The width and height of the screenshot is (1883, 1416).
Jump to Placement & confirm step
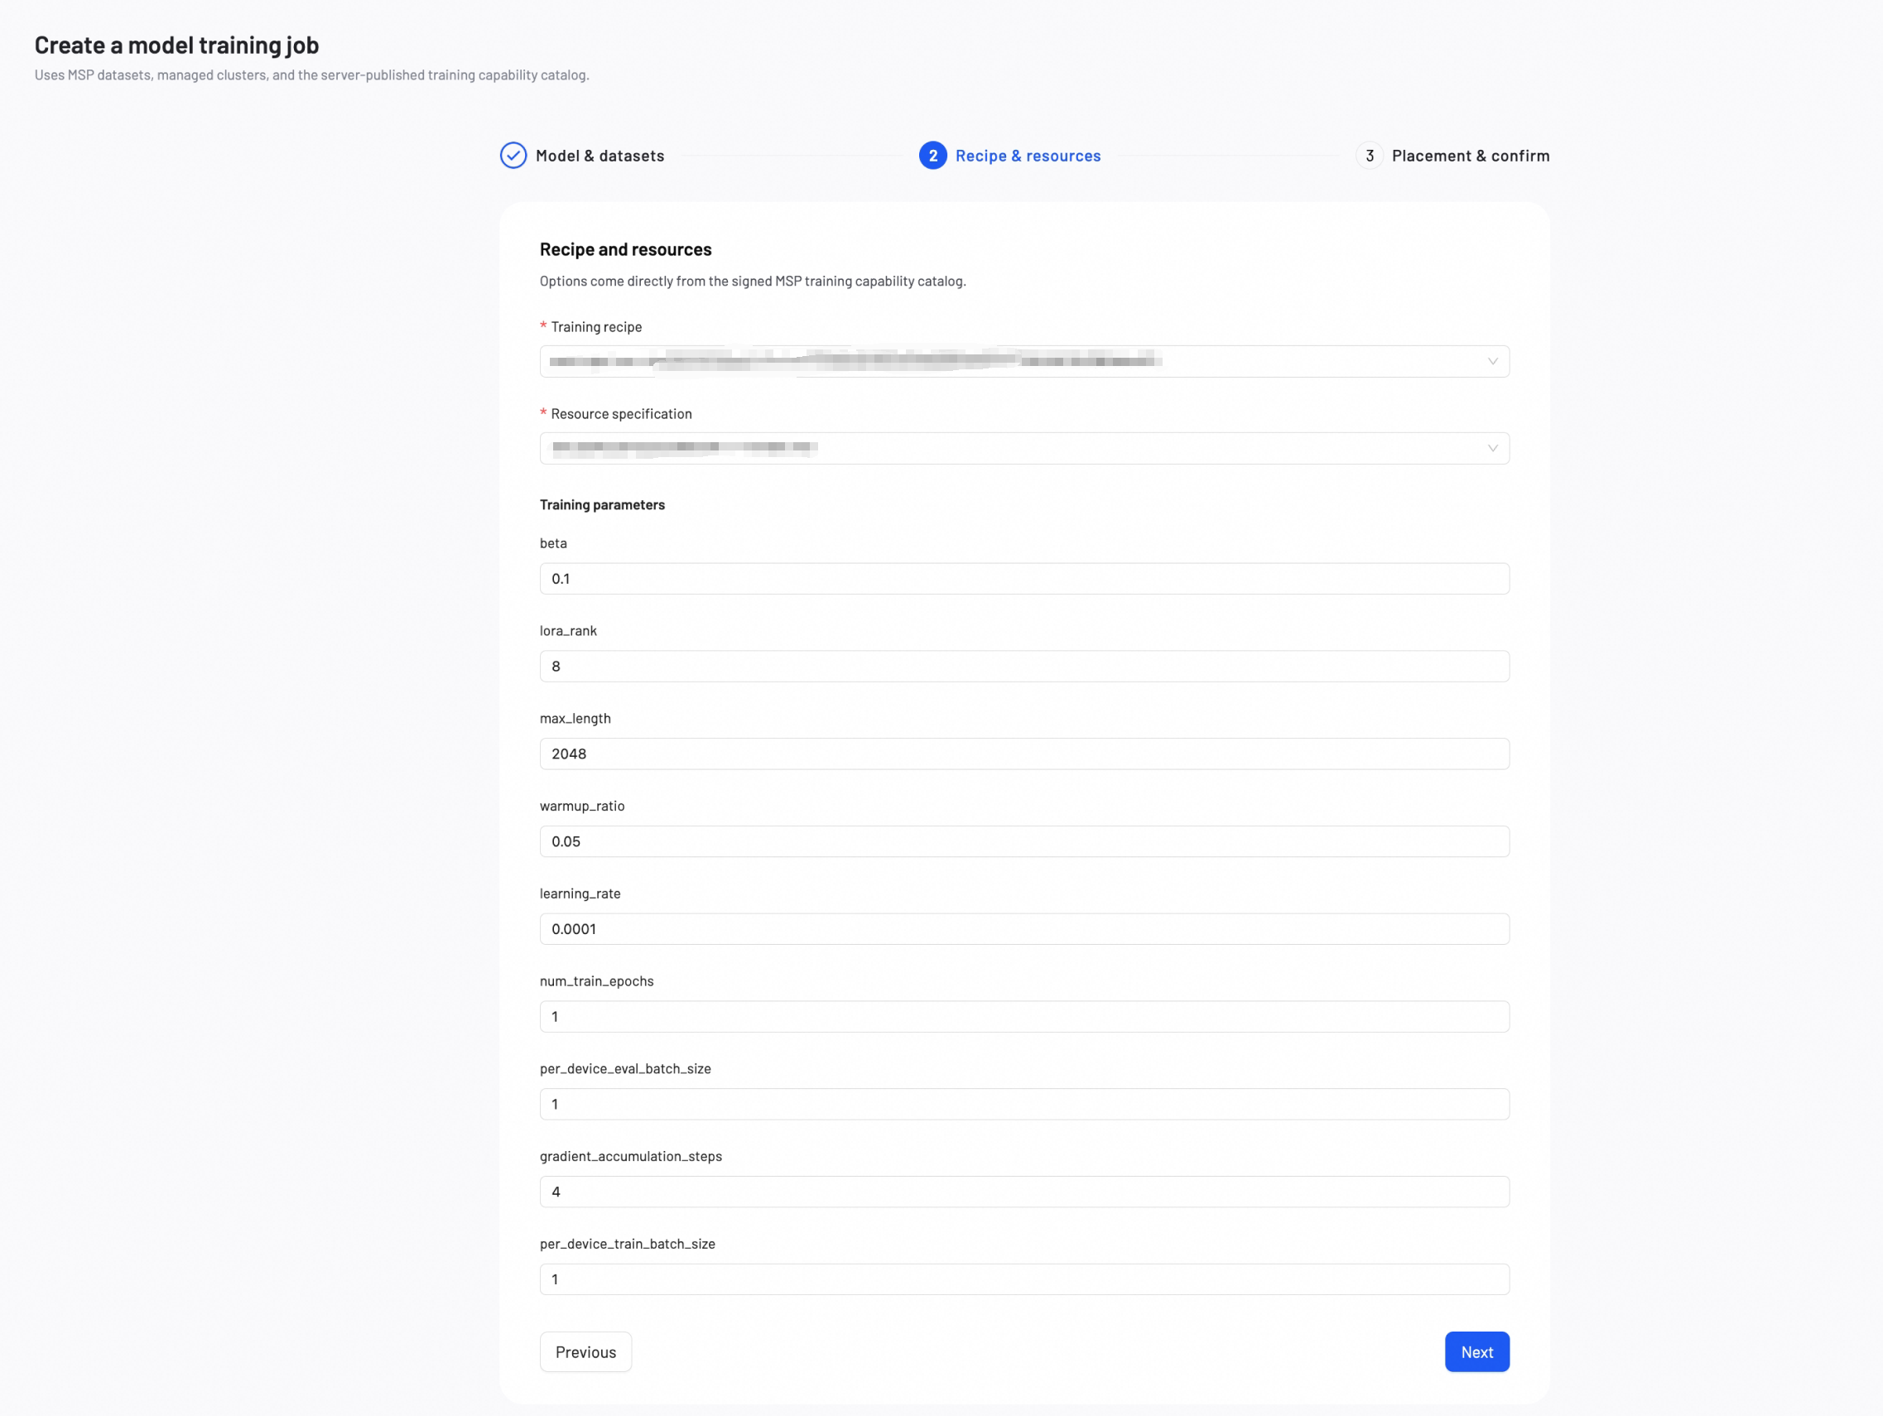[1470, 156]
